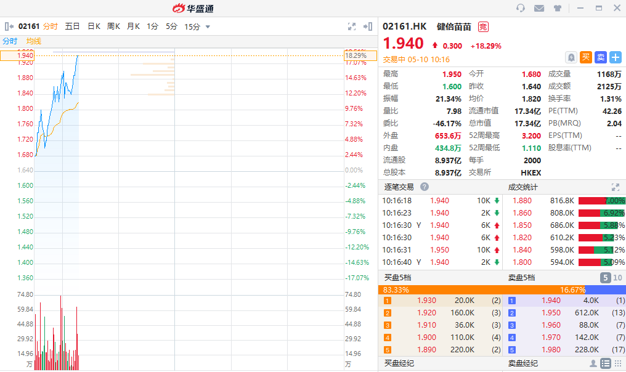The height and width of the screenshot is (372, 626).
Task: Open the skin theme shirt icon
Action: [558, 8]
